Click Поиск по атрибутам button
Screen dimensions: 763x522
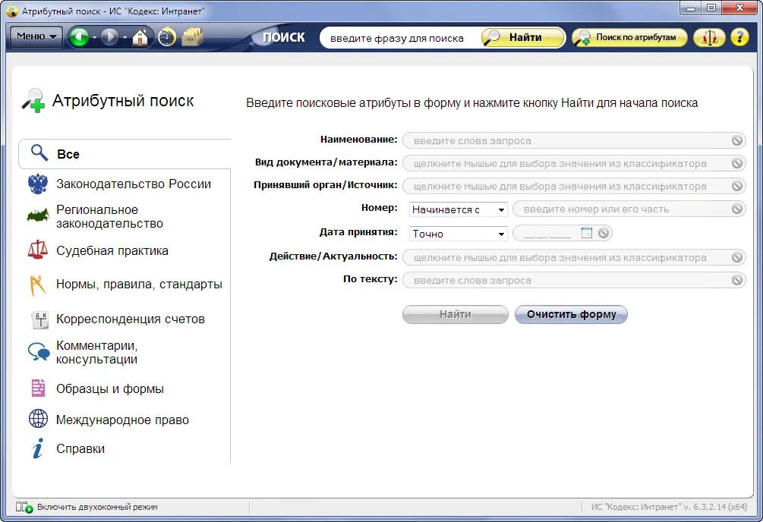click(x=629, y=37)
